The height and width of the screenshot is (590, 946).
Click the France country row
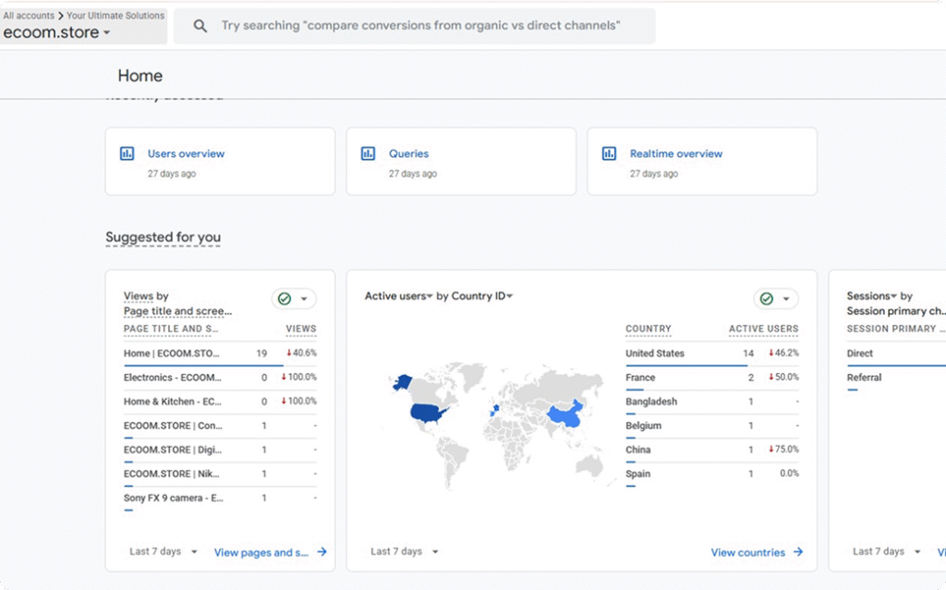(x=712, y=378)
